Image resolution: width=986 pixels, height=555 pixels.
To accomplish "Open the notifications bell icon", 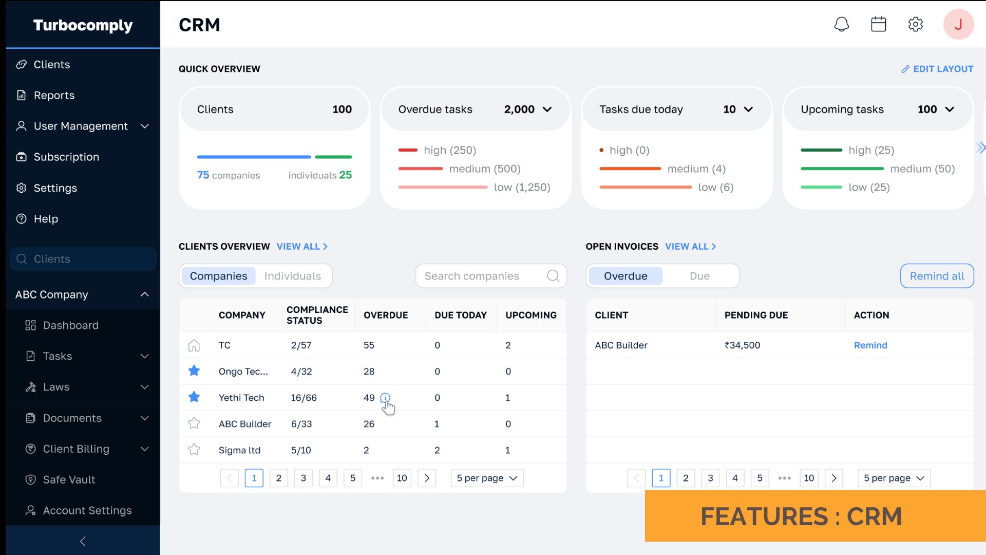I will (841, 24).
